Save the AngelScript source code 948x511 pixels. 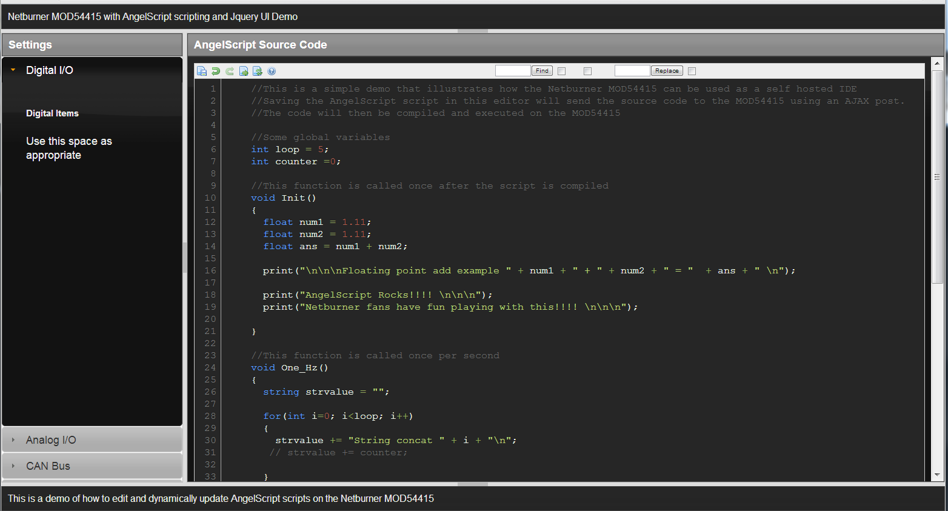pos(202,71)
